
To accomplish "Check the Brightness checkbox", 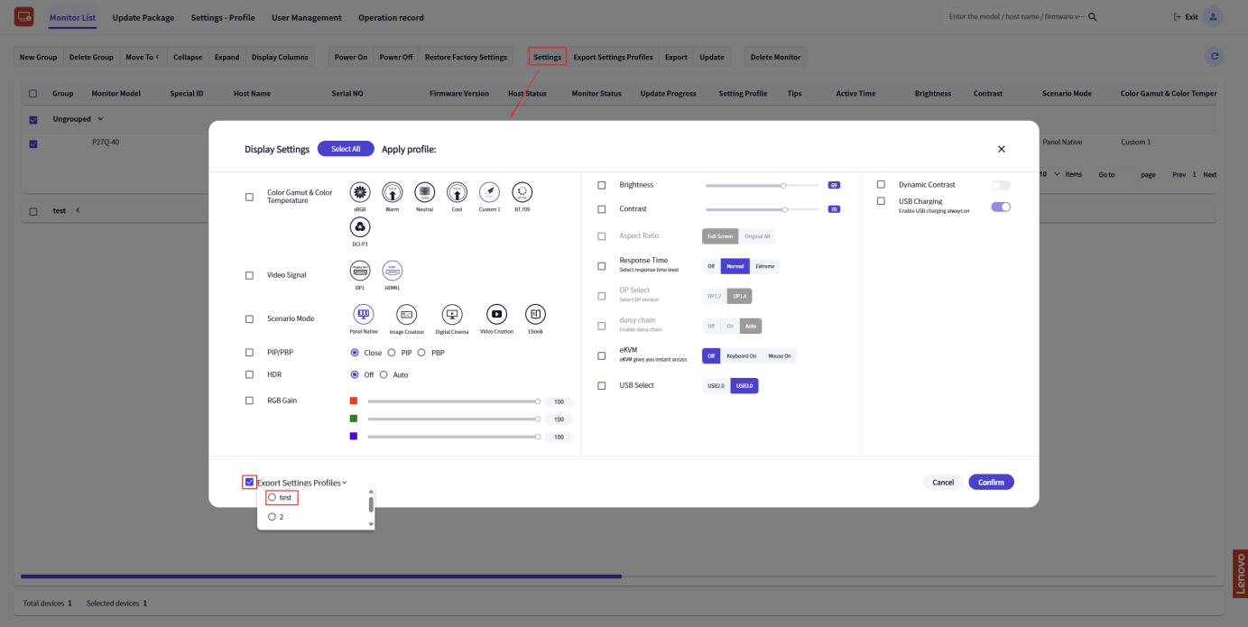I will [x=602, y=185].
